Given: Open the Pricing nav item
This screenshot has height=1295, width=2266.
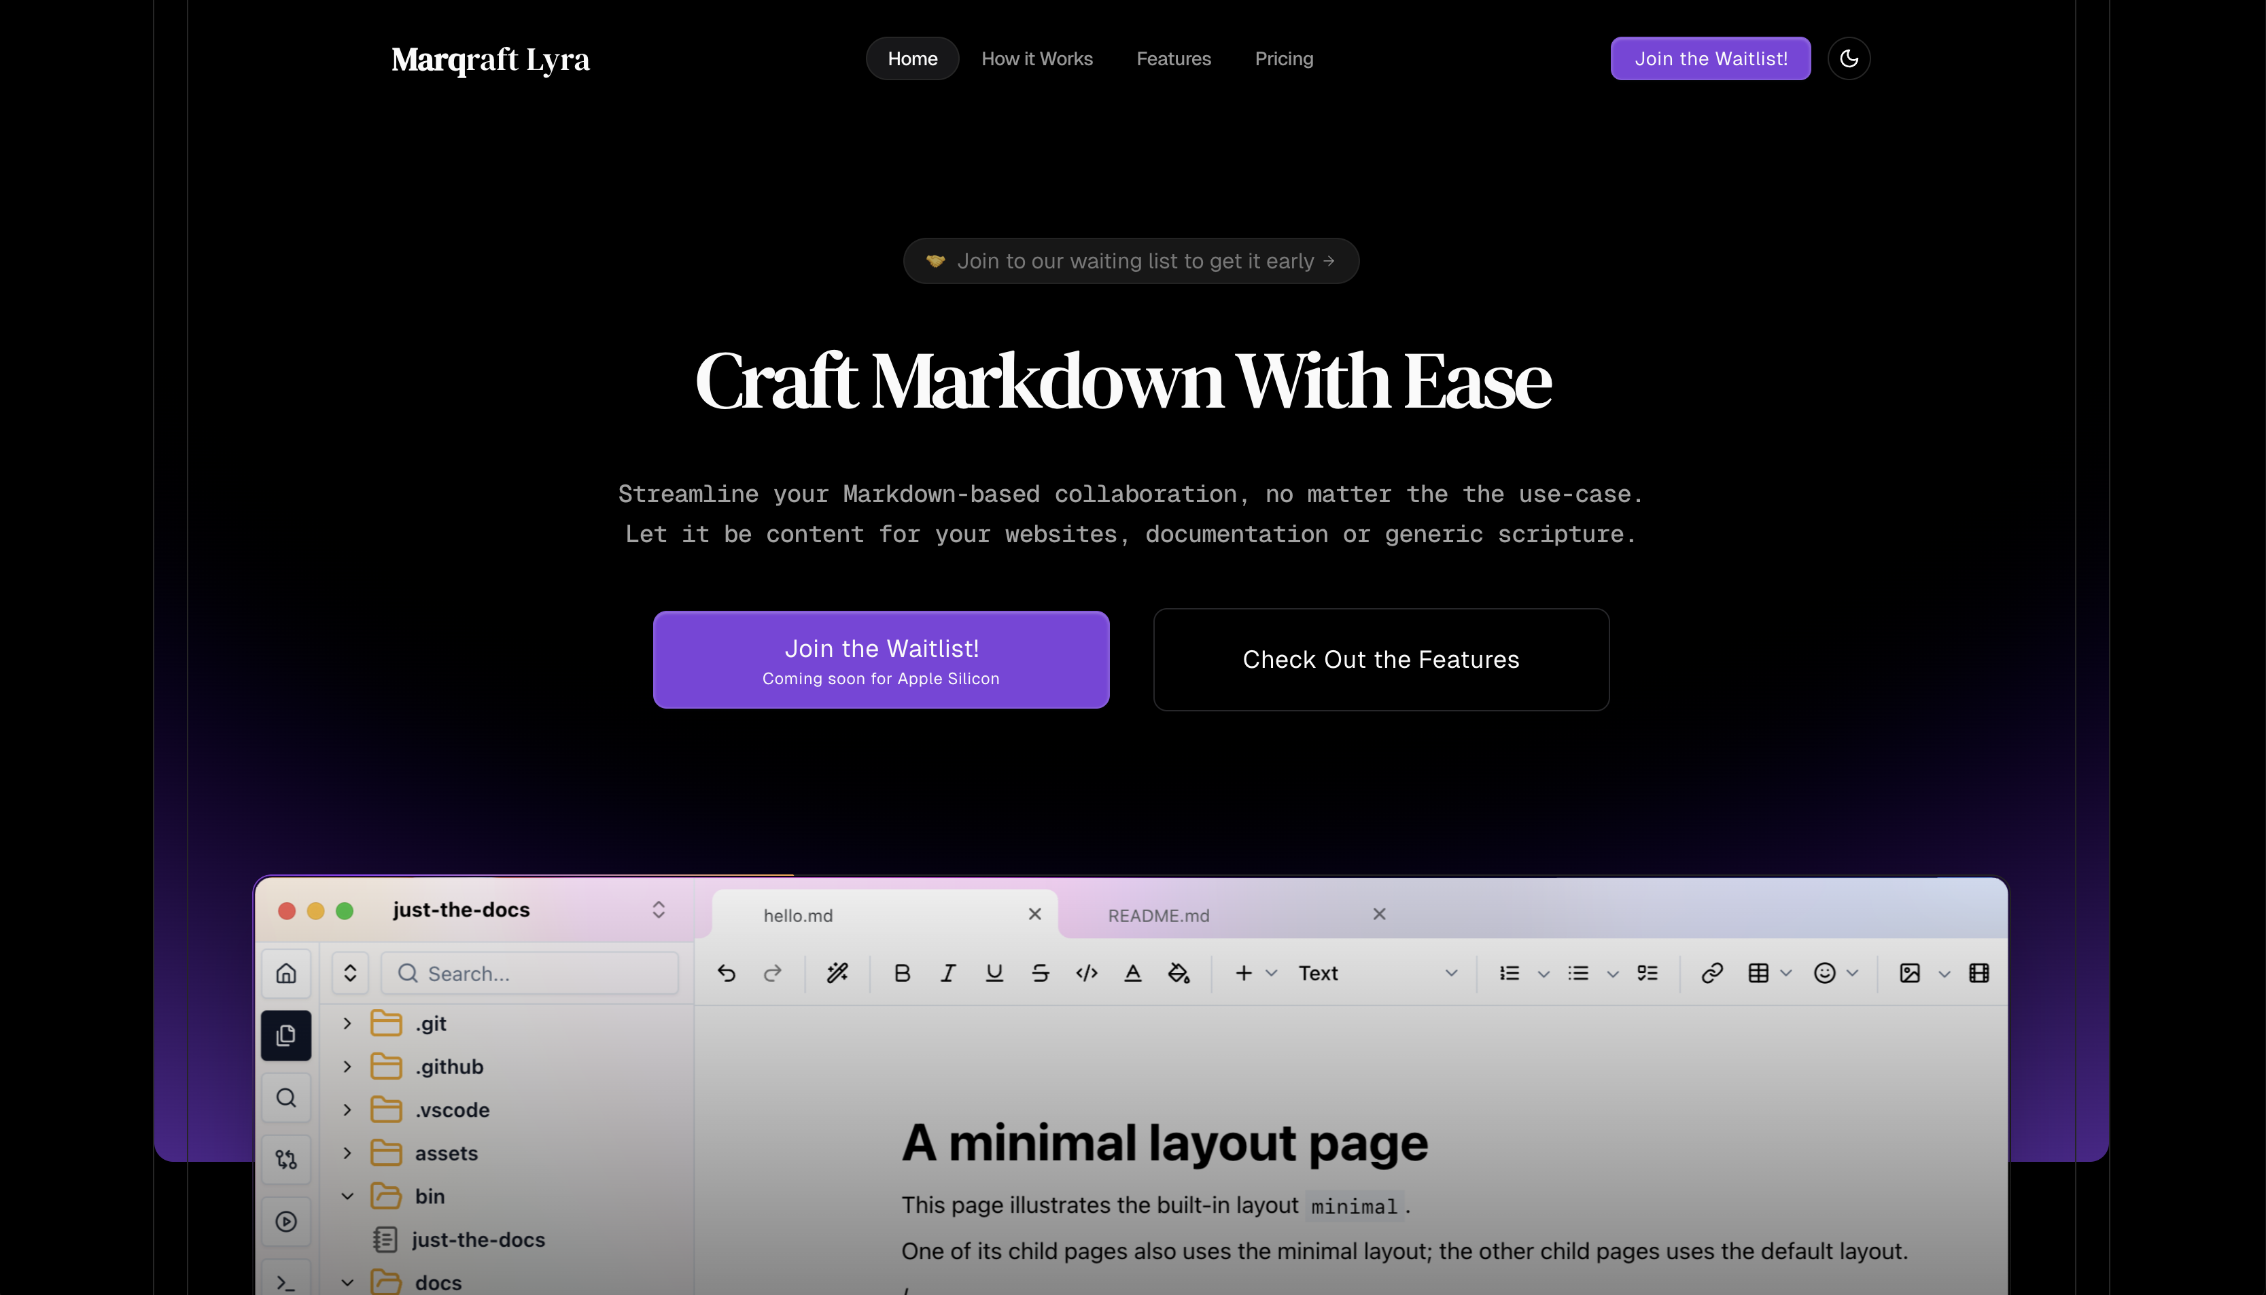Looking at the screenshot, I should (1283, 58).
